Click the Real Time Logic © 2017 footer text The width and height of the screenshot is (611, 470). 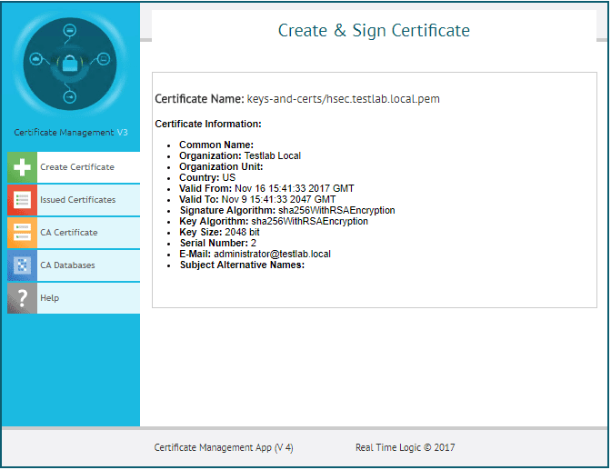pos(405,448)
